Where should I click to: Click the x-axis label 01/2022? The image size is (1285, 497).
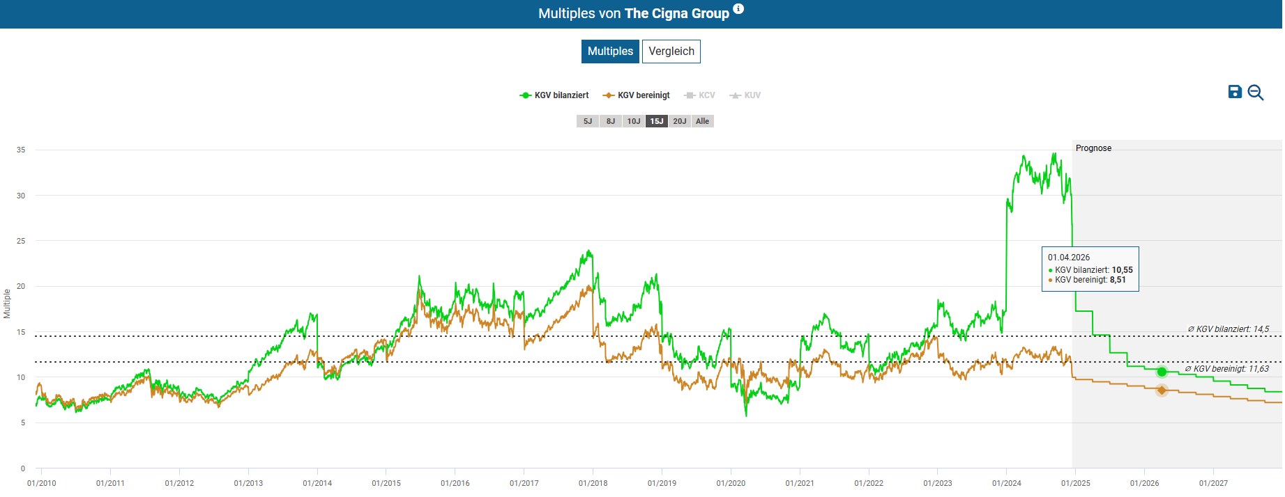(x=869, y=483)
